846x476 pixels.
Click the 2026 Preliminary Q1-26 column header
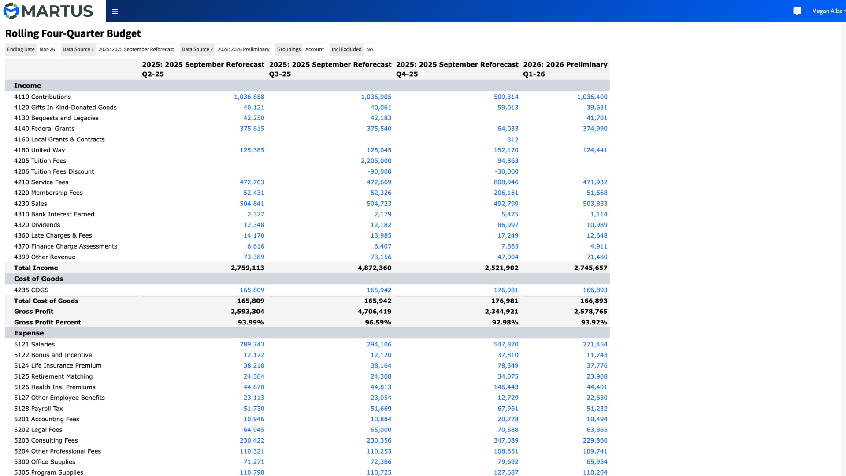click(x=565, y=69)
